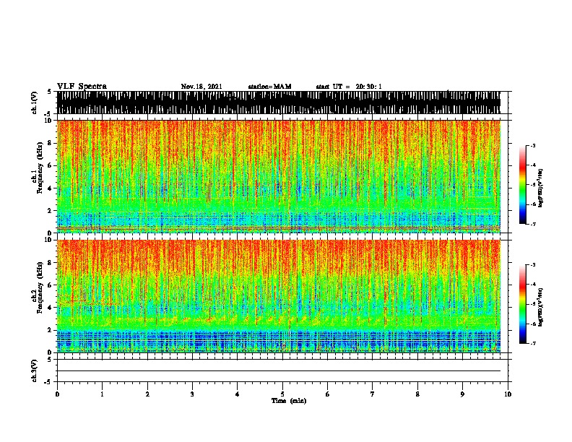Click the "station=MAM" header text
This screenshot has height=442, width=572.
pyautogui.click(x=269, y=87)
